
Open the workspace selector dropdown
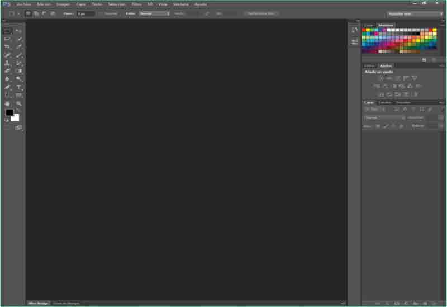click(415, 13)
